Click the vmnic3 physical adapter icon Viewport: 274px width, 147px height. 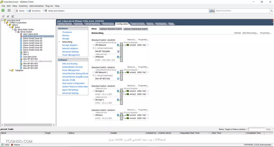(128, 91)
